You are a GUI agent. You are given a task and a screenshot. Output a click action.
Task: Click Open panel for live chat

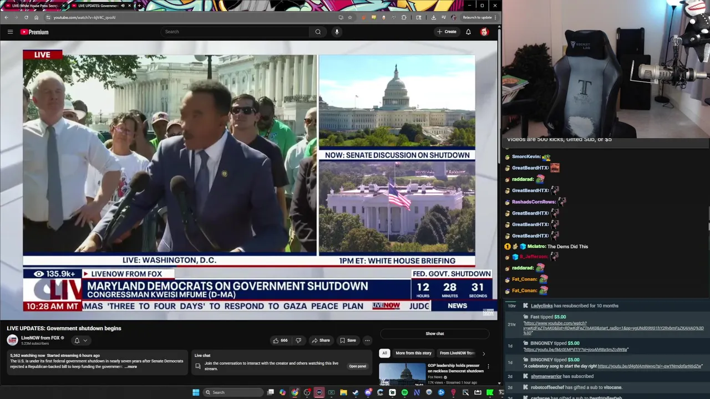coord(357,366)
